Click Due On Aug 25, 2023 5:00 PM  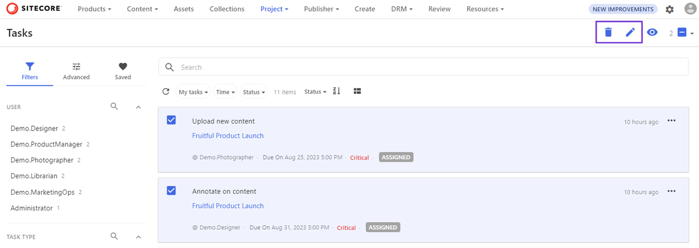point(302,157)
